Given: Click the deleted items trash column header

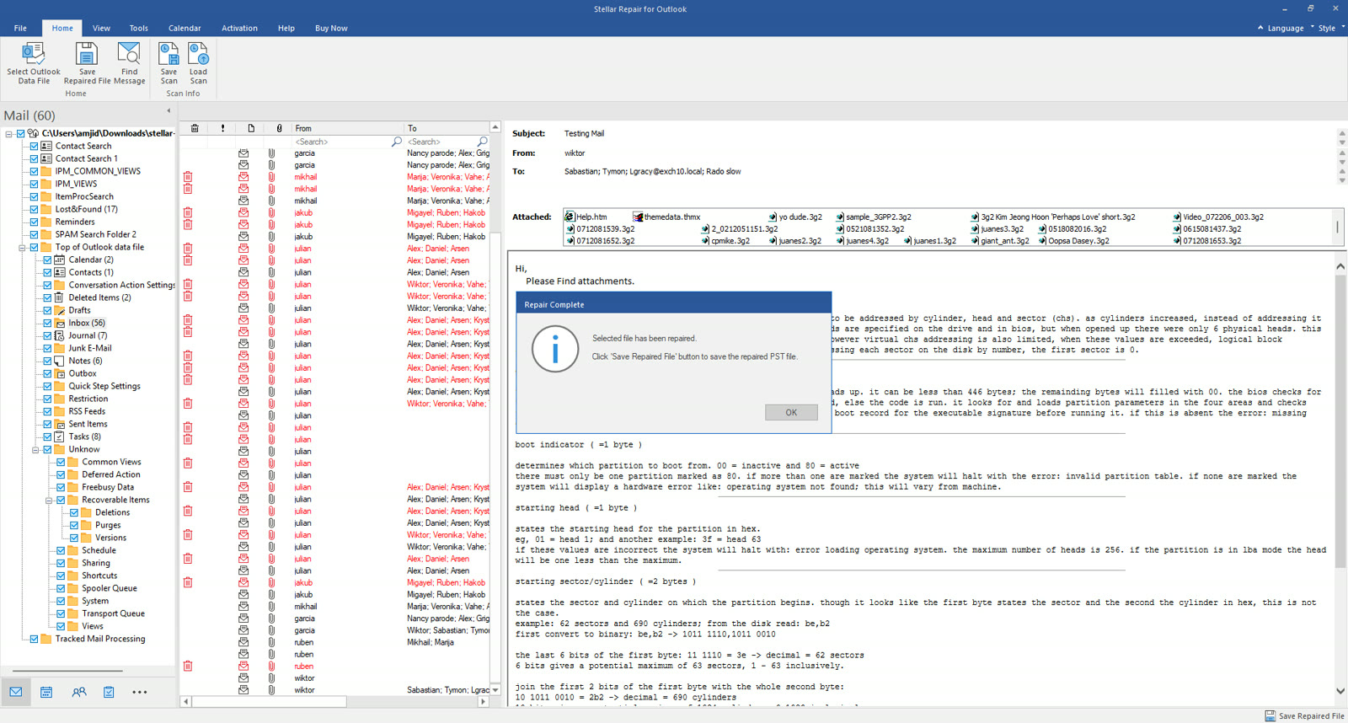Looking at the screenshot, I should coord(195,128).
